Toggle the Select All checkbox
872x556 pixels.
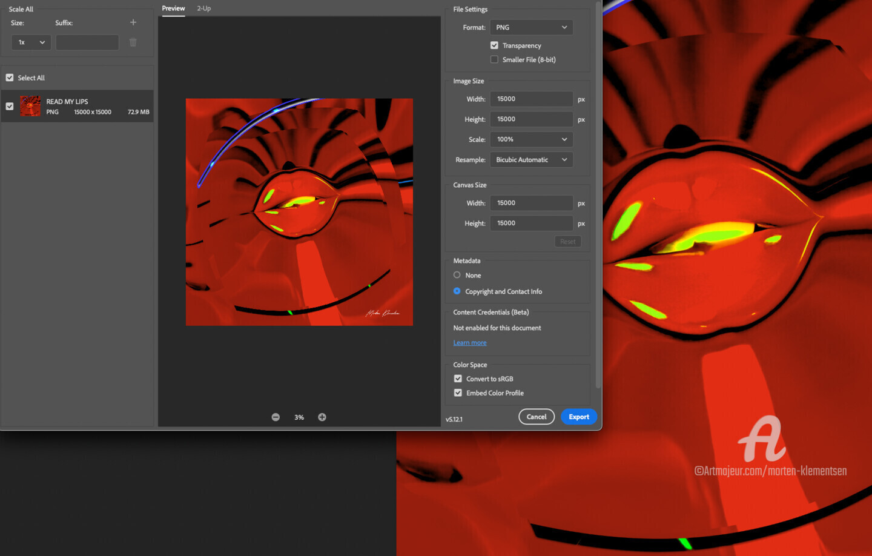pos(10,78)
